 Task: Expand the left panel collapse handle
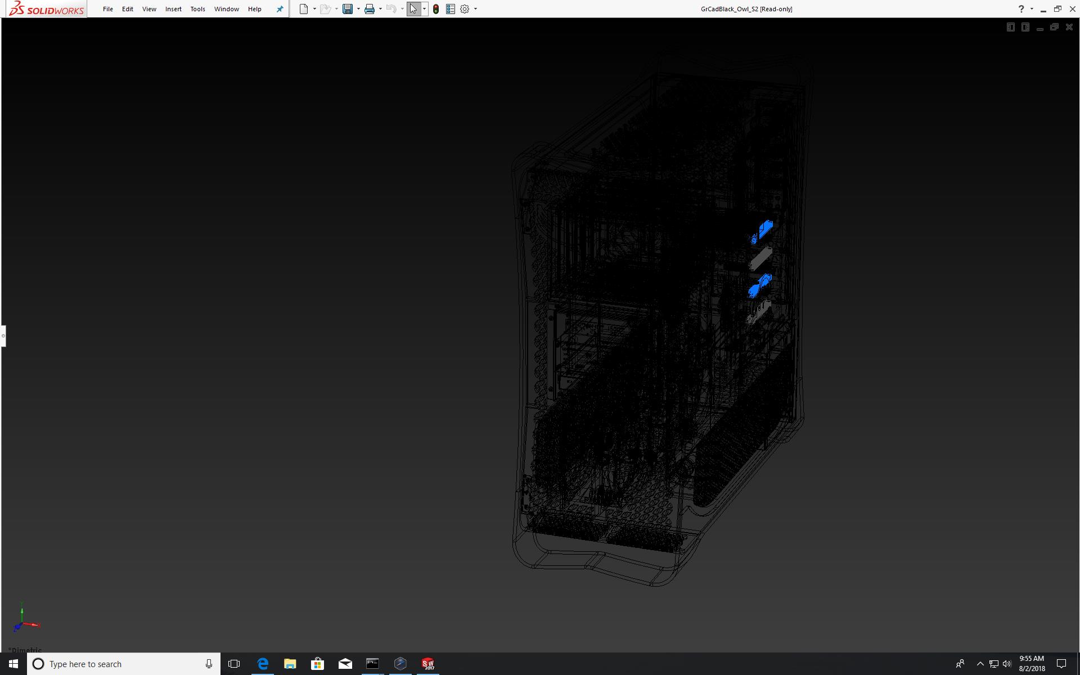pyautogui.click(x=3, y=336)
